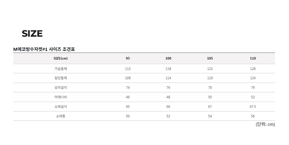
Task: Click the 78 length value for size 105
Action: pyautogui.click(x=210, y=88)
